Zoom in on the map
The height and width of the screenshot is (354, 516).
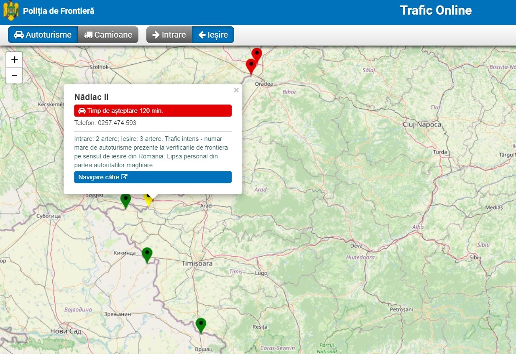coord(14,60)
